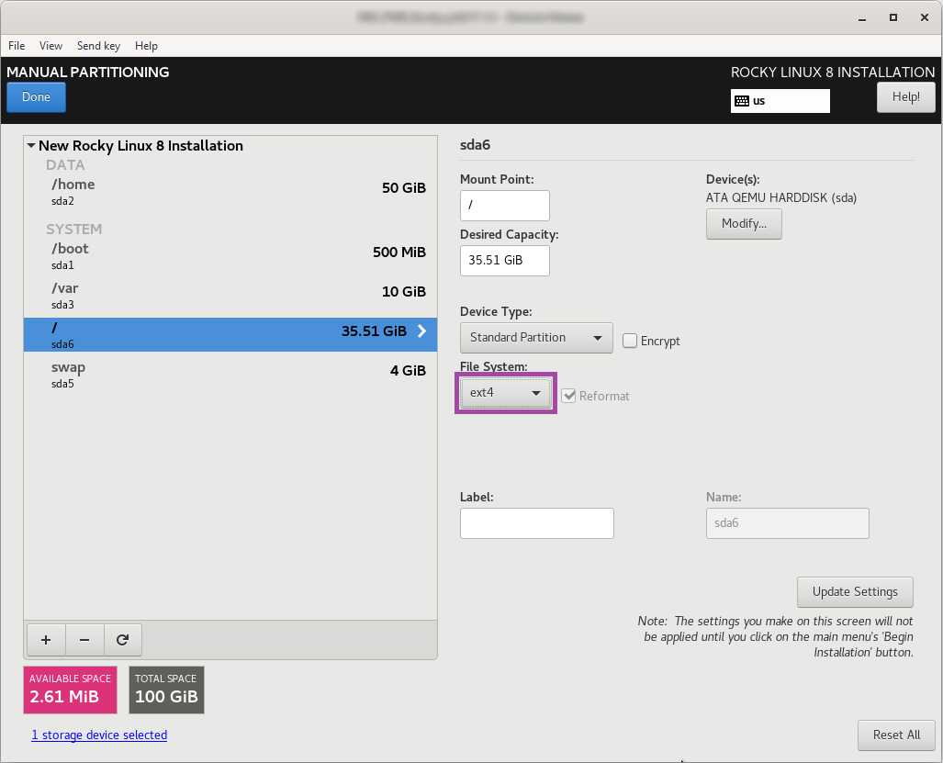Select the swap sda5 partition
The height and width of the screenshot is (763, 943).
click(x=230, y=374)
